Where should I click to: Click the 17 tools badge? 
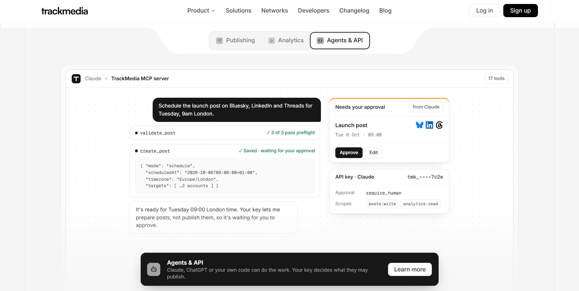[496, 79]
